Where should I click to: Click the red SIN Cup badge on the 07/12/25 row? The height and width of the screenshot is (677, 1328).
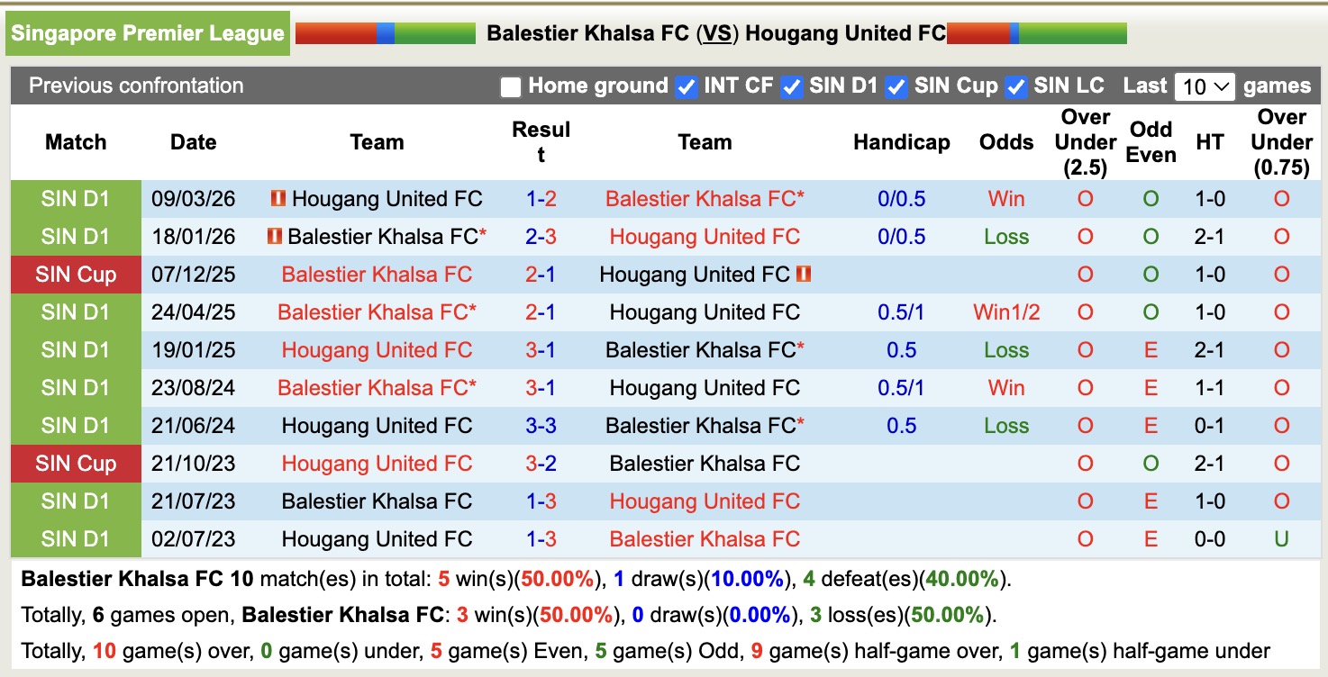(x=76, y=274)
